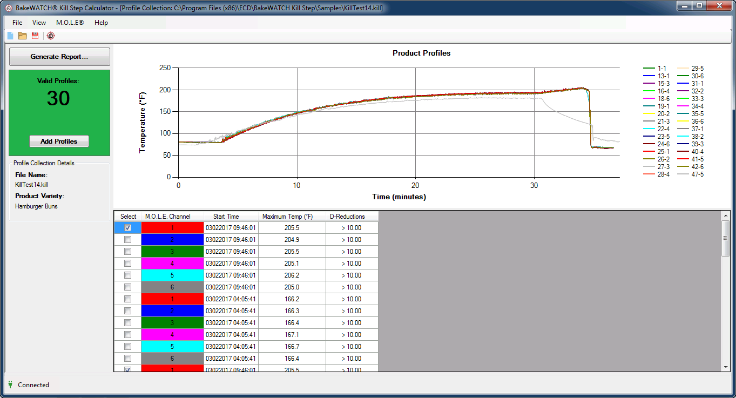The width and height of the screenshot is (736, 398).
Task: Click the table scrollbar down arrow
Action: tap(725, 367)
